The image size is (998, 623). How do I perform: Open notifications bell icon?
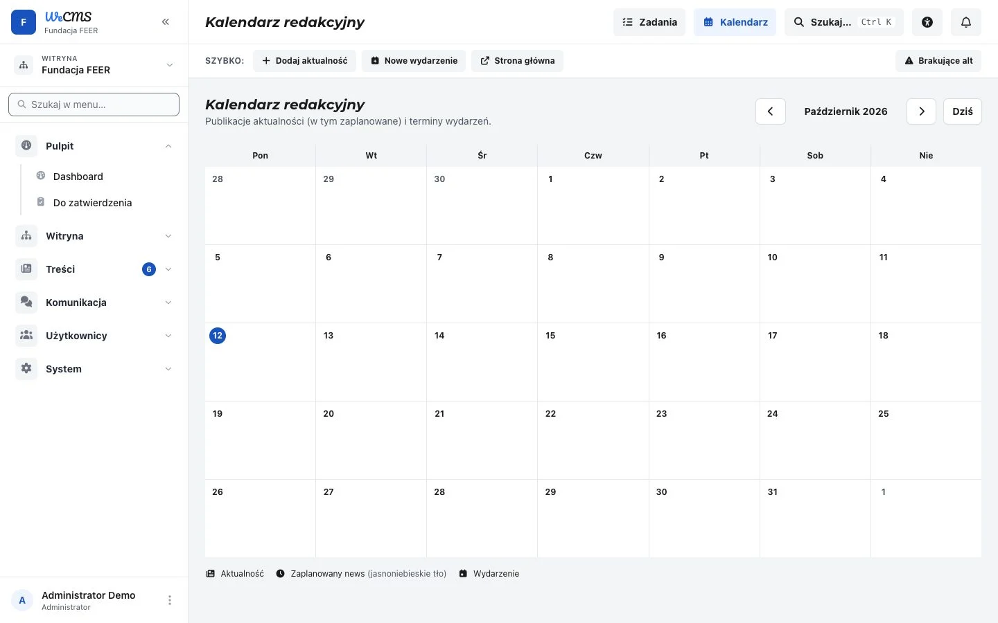click(x=966, y=22)
